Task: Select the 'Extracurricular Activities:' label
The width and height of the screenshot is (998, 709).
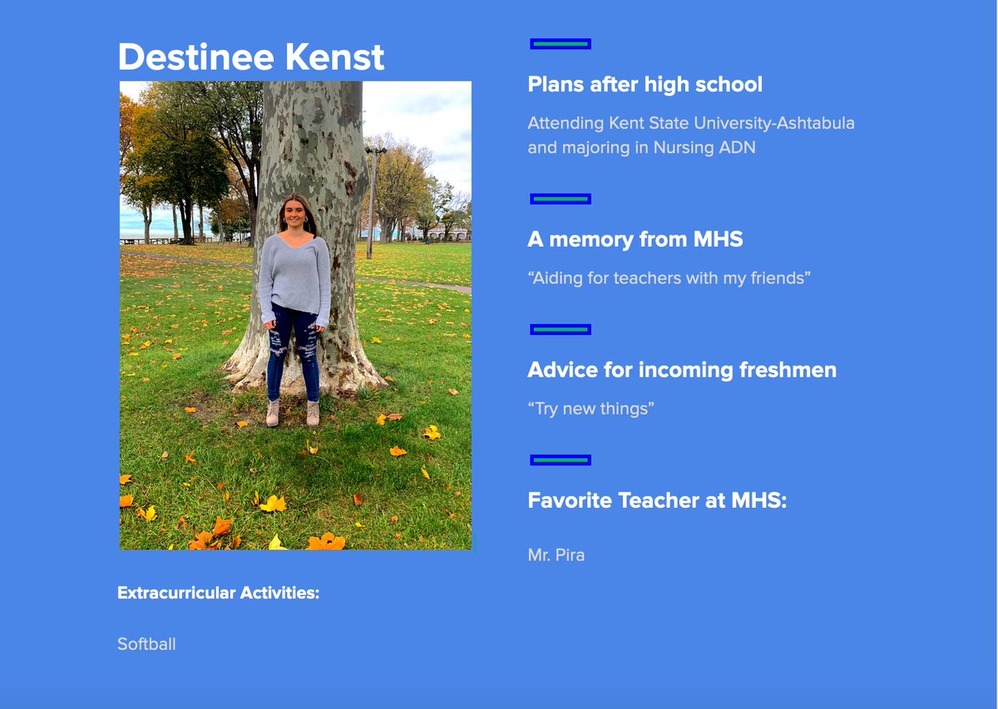Action: coord(219,593)
